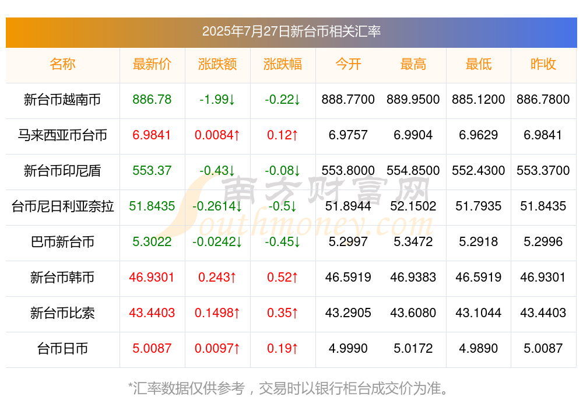The height and width of the screenshot is (407, 583).
Task: Click latest price 5.3022
Action: 152,242
